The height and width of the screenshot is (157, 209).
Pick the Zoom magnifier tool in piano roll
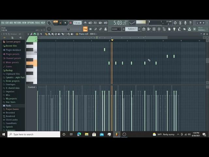pos(69,34)
